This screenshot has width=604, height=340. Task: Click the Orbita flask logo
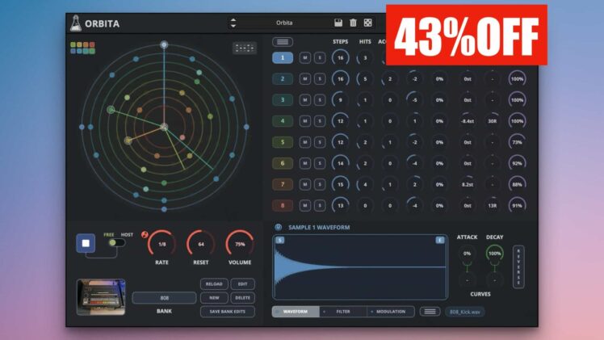[76, 23]
